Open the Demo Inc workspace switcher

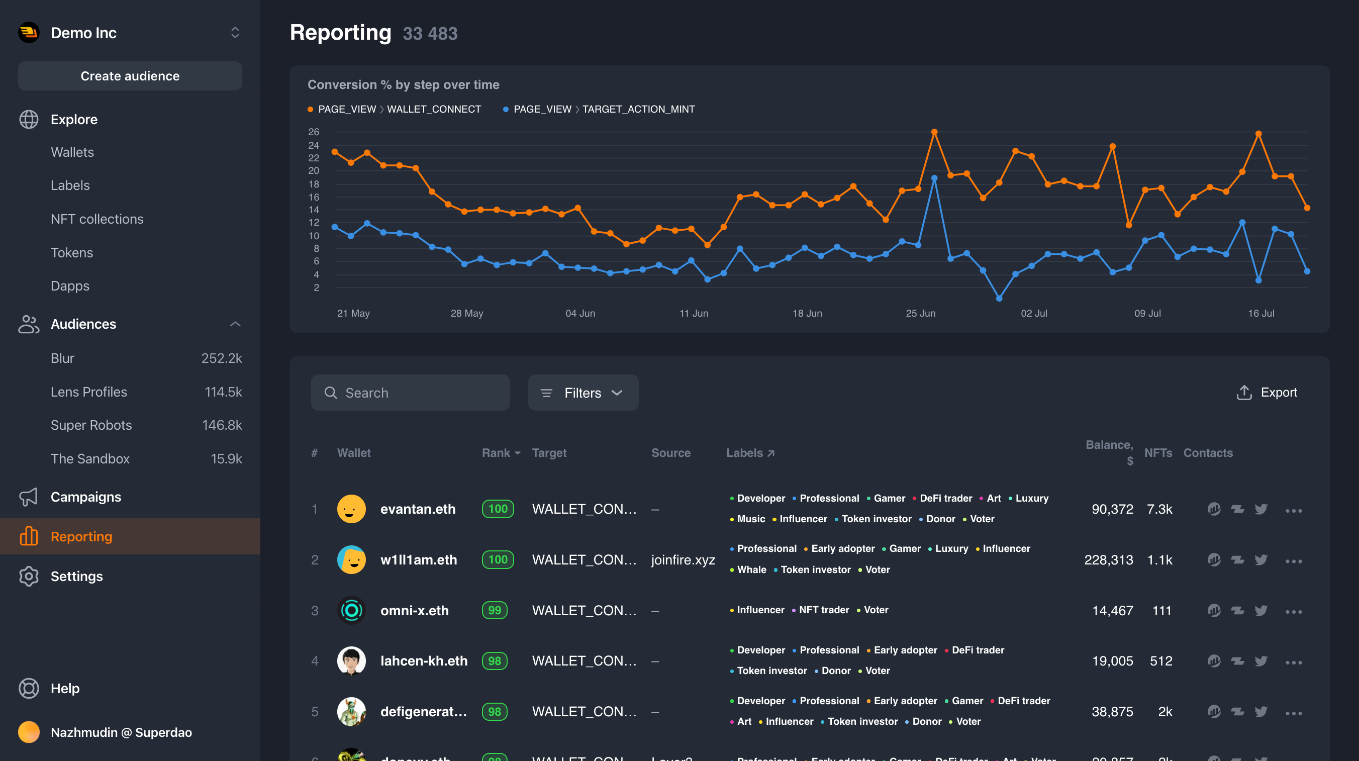[235, 33]
